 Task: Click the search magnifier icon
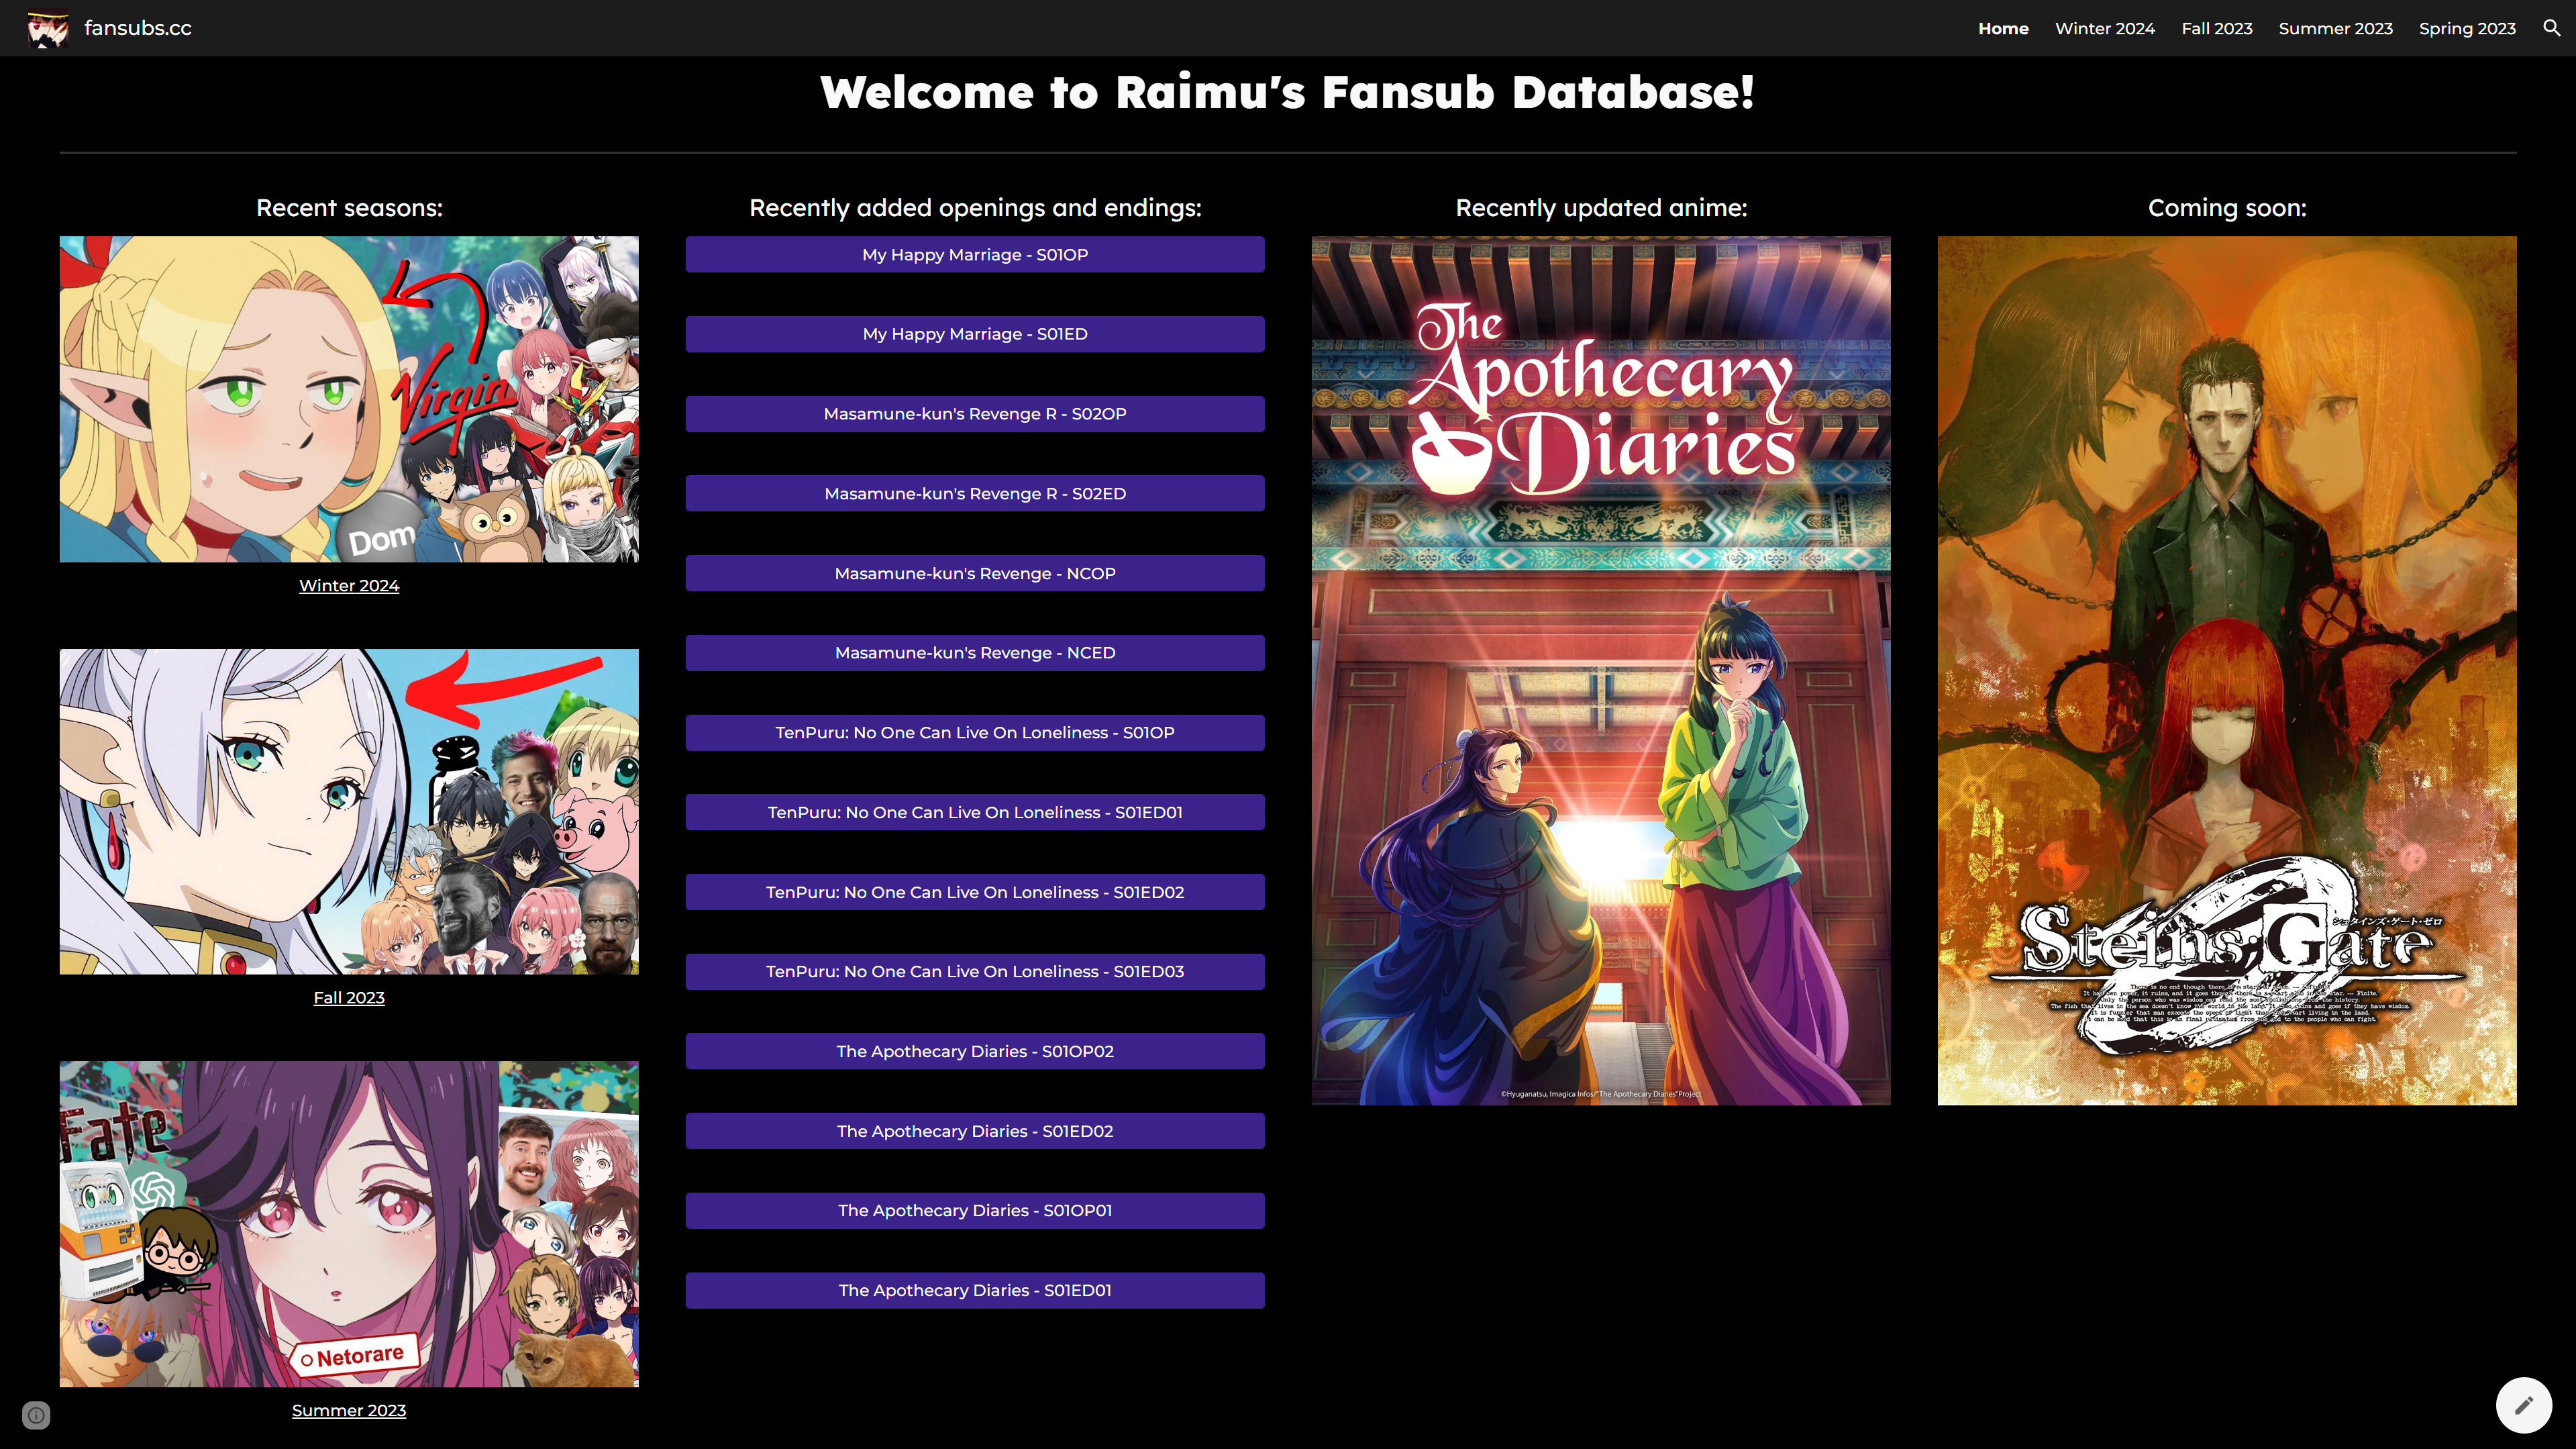pos(2551,28)
